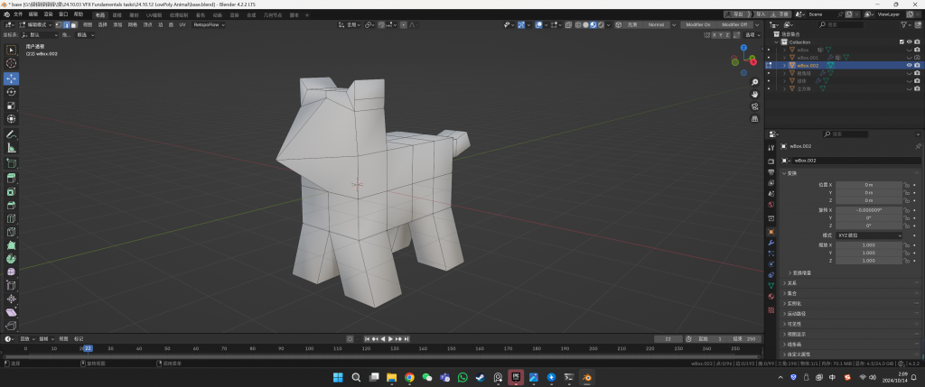The width and height of the screenshot is (925, 387).
Task: Expand the wBox.001 tree item
Action: [784, 58]
